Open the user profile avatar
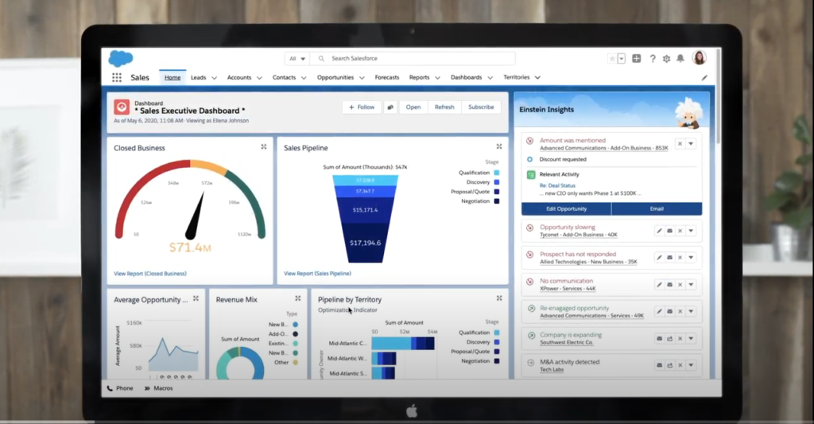 click(700, 58)
